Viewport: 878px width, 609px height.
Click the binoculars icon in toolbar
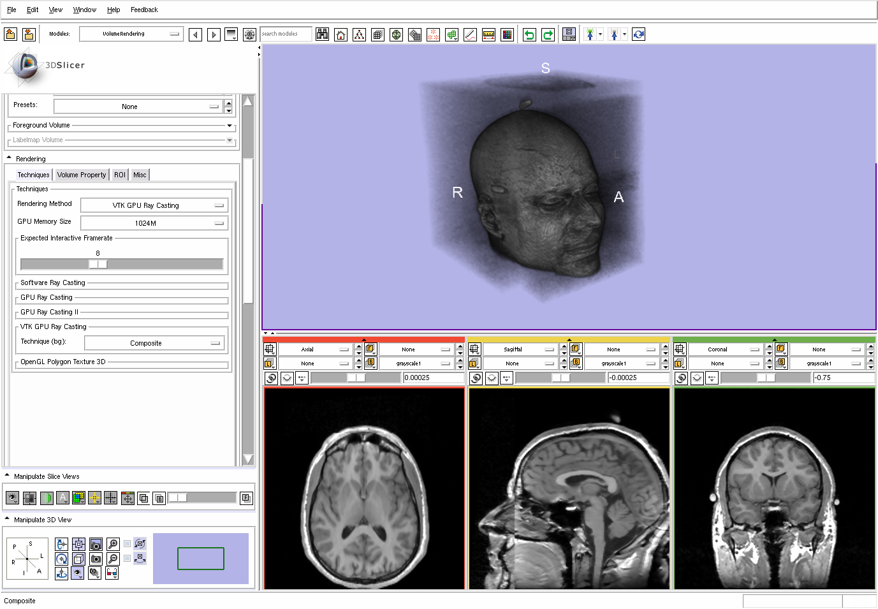323,34
